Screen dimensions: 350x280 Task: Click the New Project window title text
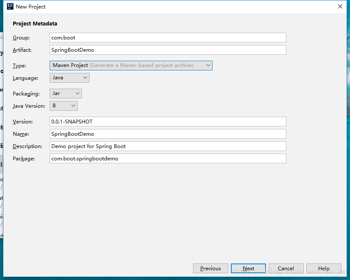click(31, 7)
